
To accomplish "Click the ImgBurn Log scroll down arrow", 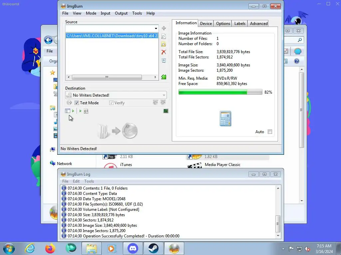I will pos(278,235).
